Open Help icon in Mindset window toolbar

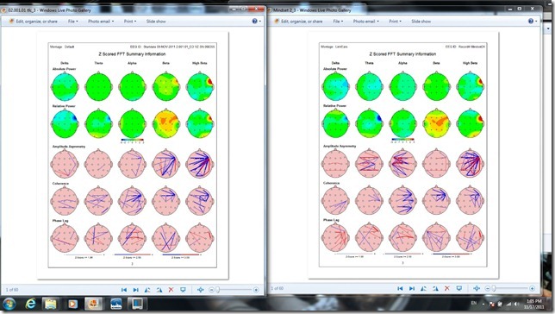[533, 22]
